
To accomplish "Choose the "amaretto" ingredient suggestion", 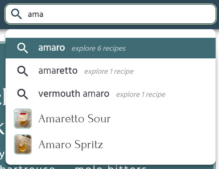I will pos(58,71).
